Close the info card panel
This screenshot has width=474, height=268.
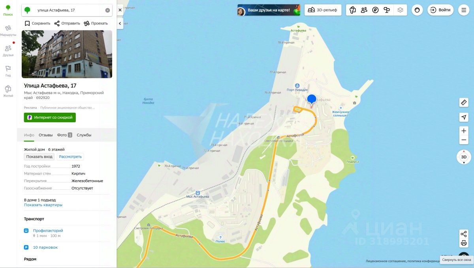(x=120, y=10)
